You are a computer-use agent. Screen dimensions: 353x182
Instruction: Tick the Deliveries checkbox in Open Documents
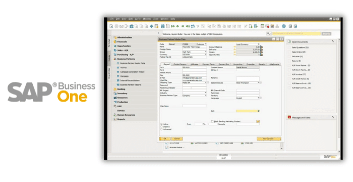click(289, 57)
